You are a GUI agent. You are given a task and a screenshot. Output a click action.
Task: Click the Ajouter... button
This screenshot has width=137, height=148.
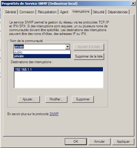29,99
